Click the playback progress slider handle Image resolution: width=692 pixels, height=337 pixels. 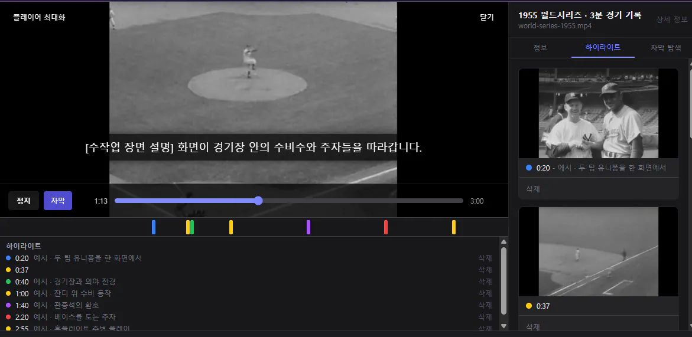point(259,201)
